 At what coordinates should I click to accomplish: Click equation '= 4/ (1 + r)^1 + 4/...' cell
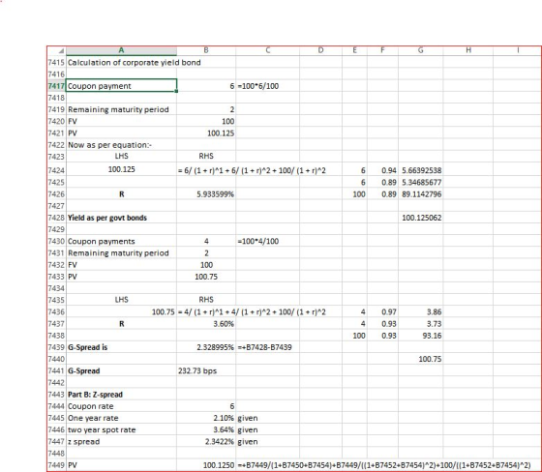pyautogui.click(x=252, y=312)
